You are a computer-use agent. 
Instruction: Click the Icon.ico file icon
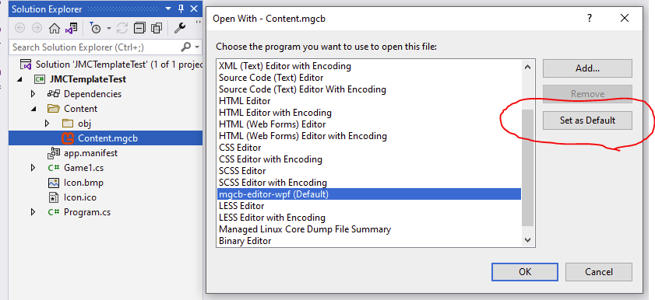pyautogui.click(x=54, y=197)
